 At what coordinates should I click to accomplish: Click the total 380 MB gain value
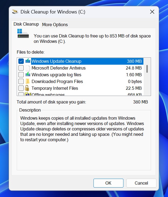point(140,102)
